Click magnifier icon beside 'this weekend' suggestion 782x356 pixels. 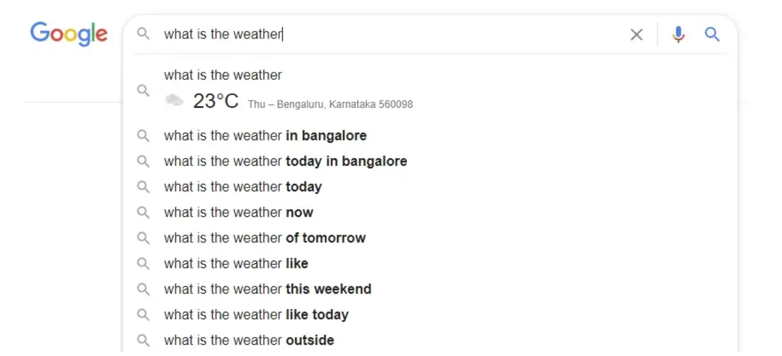point(143,289)
